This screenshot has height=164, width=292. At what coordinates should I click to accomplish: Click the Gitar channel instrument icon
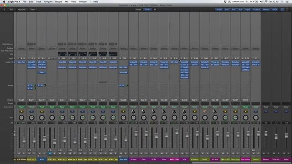click(x=144, y=112)
